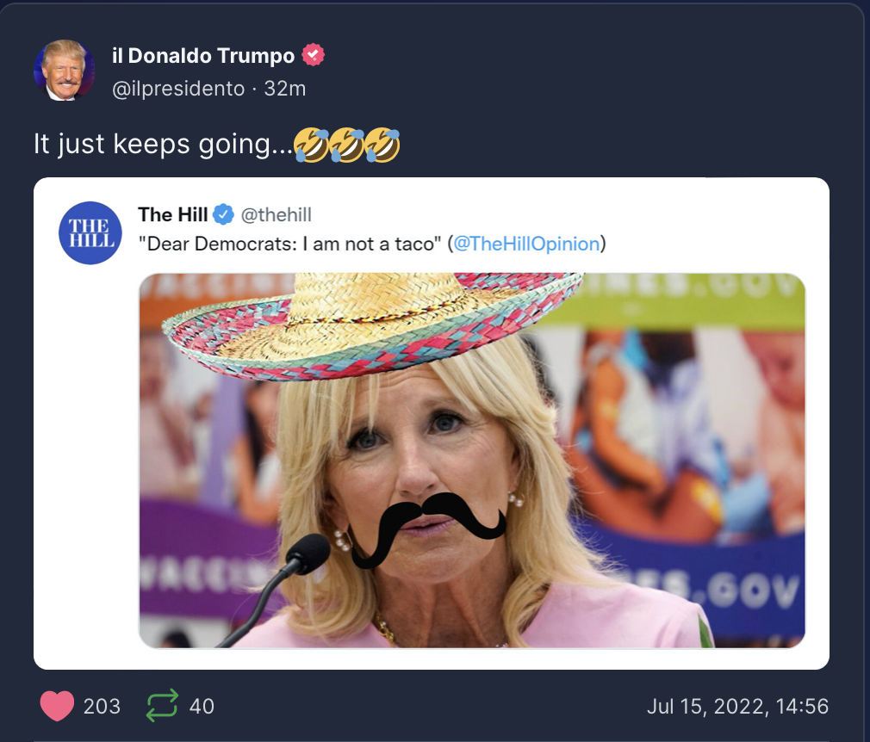Click the pink verified badge
870x742 pixels.
(313, 55)
